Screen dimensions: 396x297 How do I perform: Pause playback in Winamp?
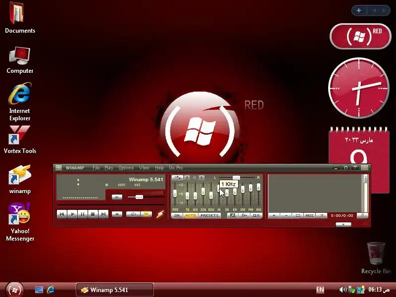(x=83, y=214)
